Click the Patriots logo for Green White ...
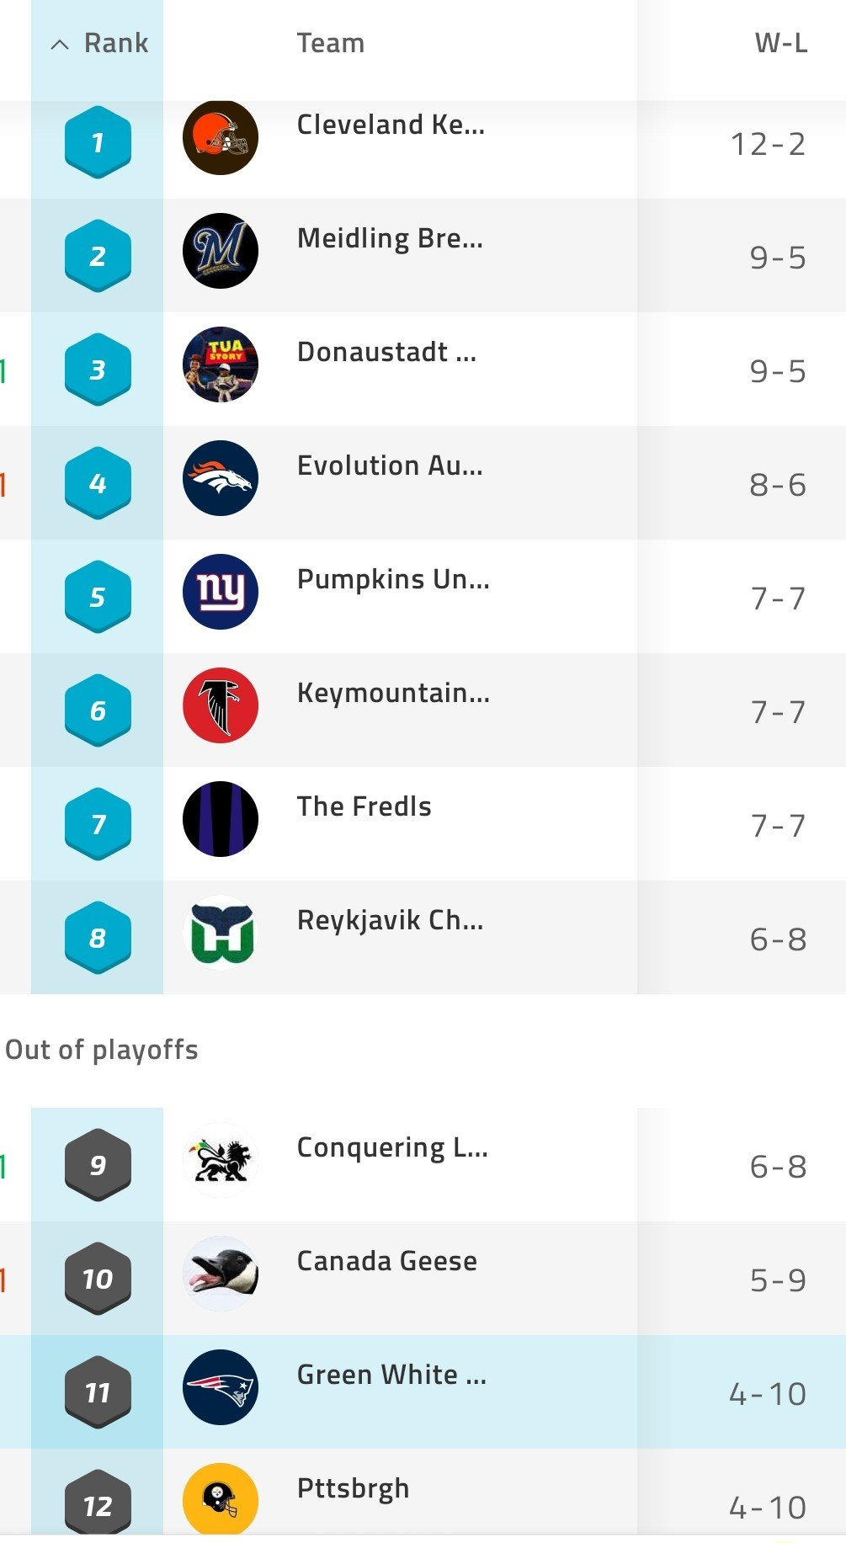Image resolution: width=846 pixels, height=1543 pixels. click(x=221, y=1387)
